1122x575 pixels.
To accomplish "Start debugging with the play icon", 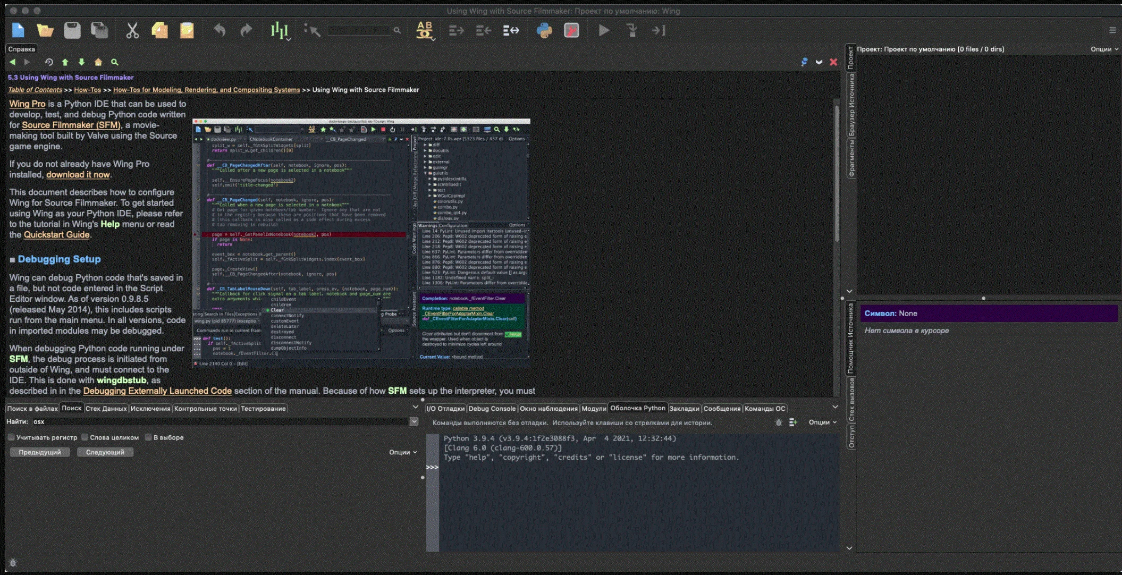I will tap(604, 30).
